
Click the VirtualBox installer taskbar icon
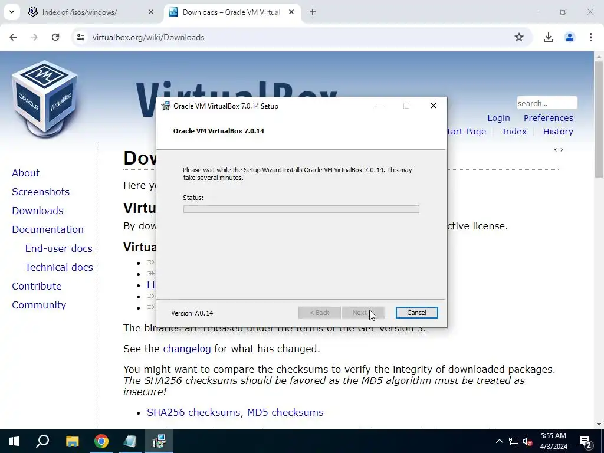pyautogui.click(x=159, y=441)
